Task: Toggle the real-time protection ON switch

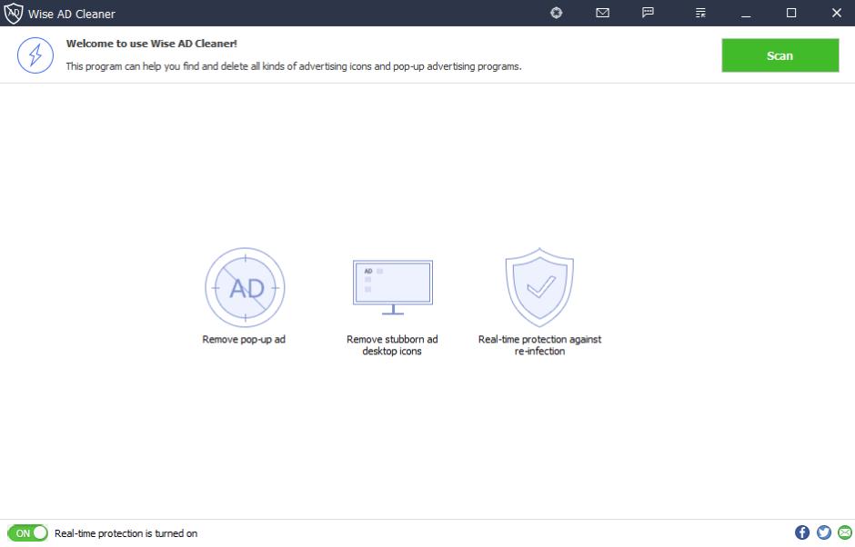Action: click(27, 532)
